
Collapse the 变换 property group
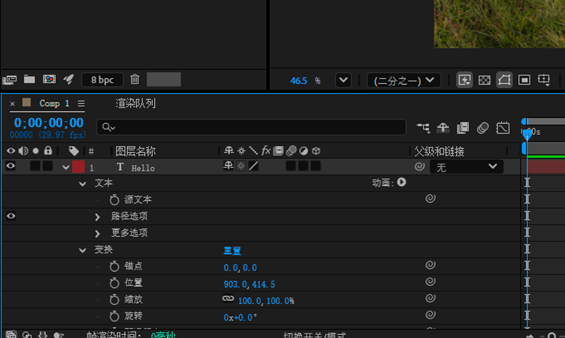click(x=82, y=250)
